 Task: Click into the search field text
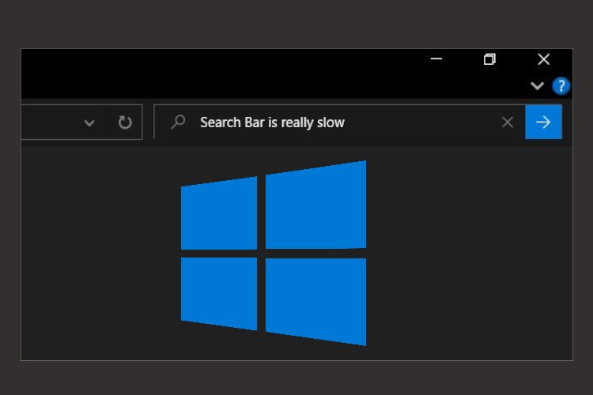click(x=272, y=122)
